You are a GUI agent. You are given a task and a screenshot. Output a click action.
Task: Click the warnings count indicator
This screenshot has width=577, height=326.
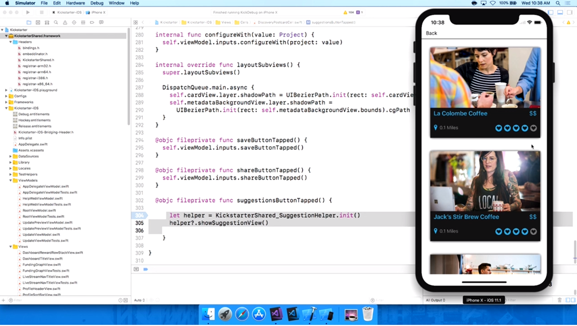coord(348,12)
